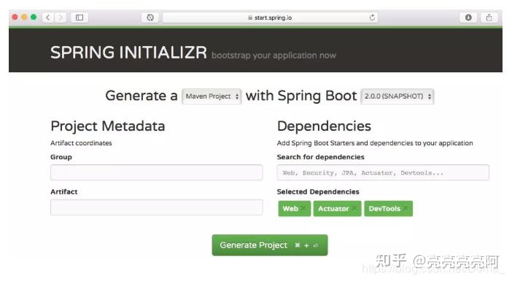The height and width of the screenshot is (282, 512).
Task: Click the green macOS fullscreen button
Action: click(x=34, y=17)
